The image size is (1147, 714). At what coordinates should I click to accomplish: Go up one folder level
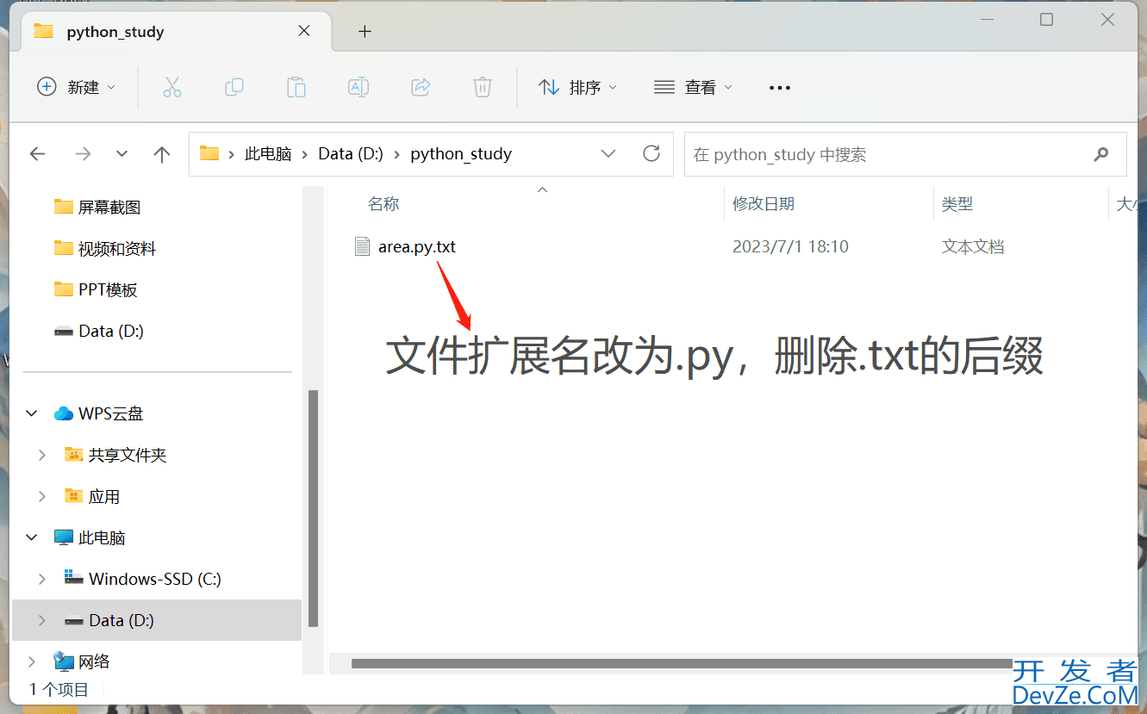(x=161, y=154)
